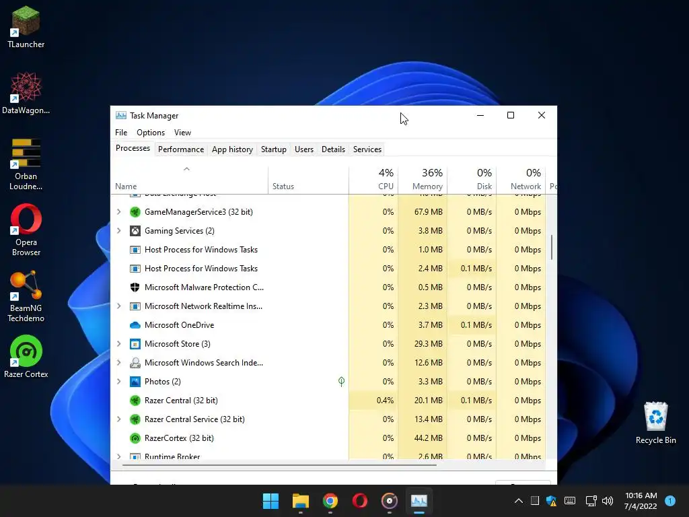Sort processes by Disk column
Viewport: 689px width, 517px height.
(472, 180)
